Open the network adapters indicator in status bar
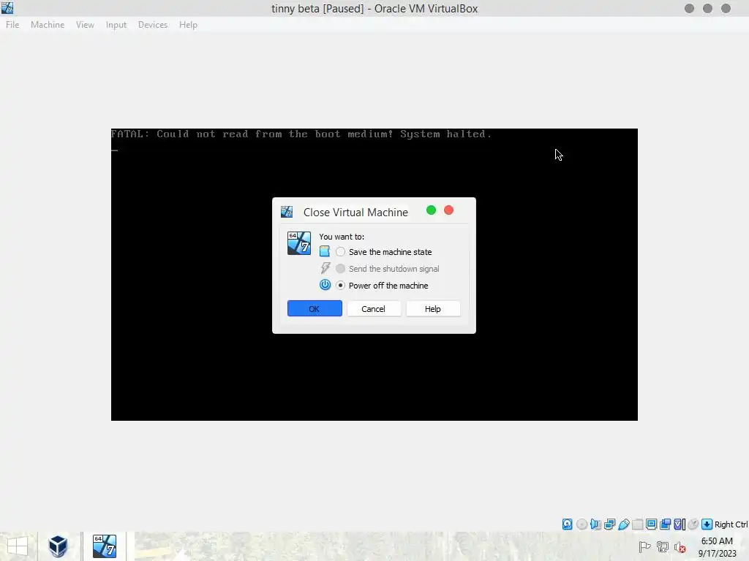749x561 pixels. click(x=609, y=524)
